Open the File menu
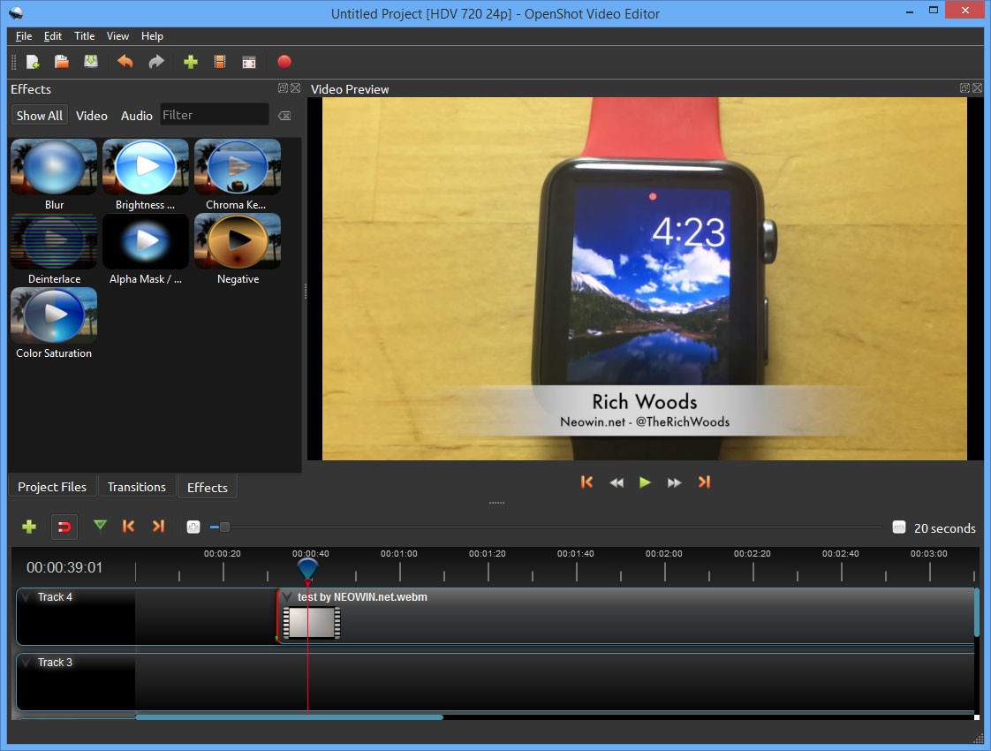 click(24, 36)
